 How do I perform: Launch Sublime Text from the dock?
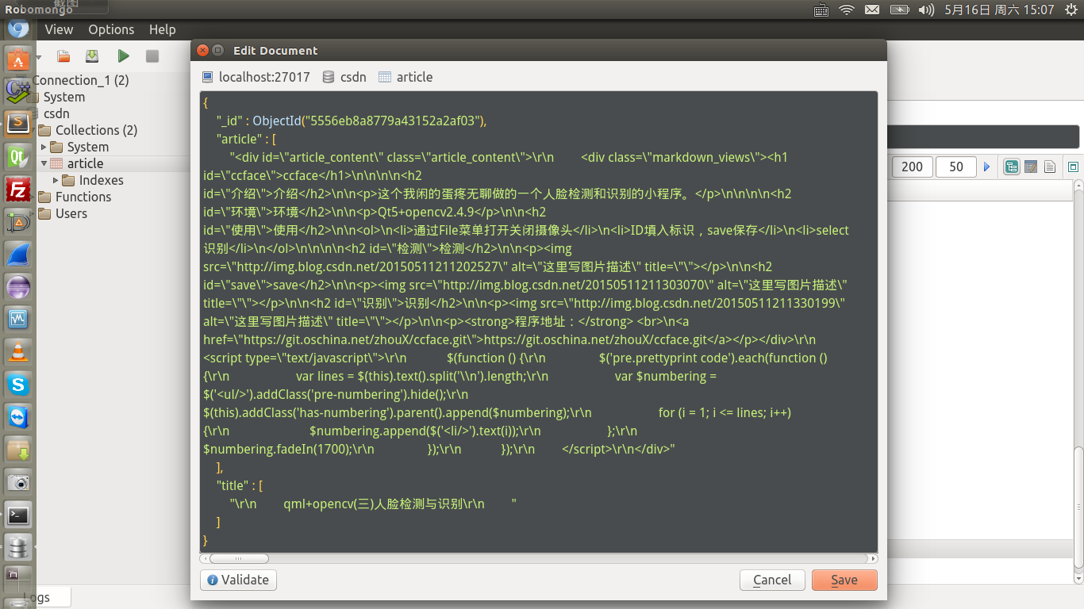click(17, 122)
